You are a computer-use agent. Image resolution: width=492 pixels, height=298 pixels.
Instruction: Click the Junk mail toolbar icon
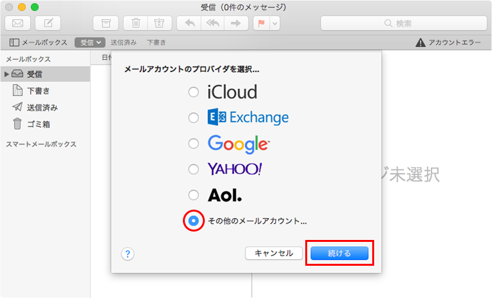160,23
